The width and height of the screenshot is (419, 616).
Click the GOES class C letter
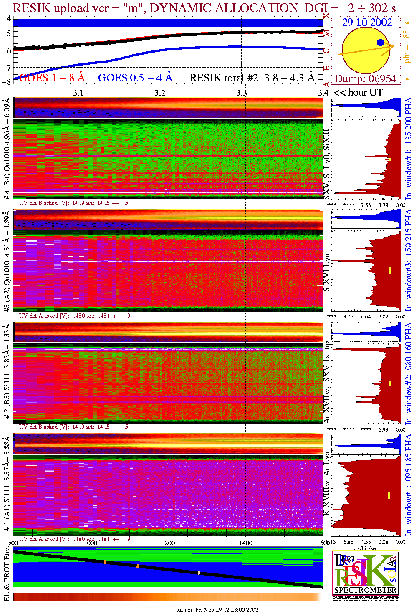click(x=327, y=51)
